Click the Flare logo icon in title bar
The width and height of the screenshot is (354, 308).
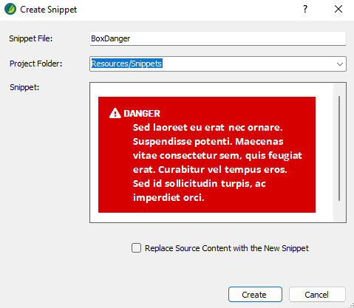pyautogui.click(x=10, y=10)
